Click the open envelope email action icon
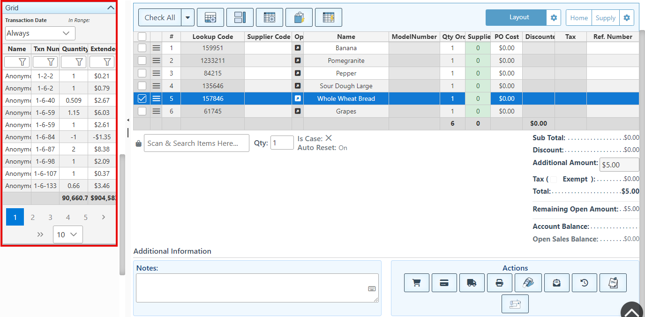Image resolution: width=645 pixels, height=317 pixels. 556,283
